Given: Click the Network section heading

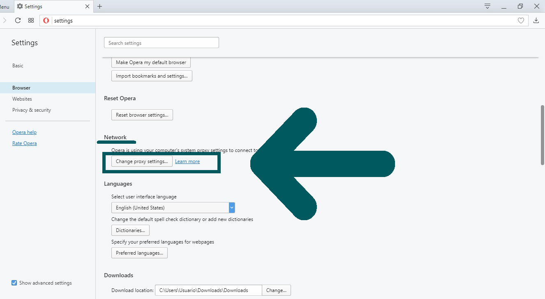Looking at the screenshot, I should click(115, 137).
